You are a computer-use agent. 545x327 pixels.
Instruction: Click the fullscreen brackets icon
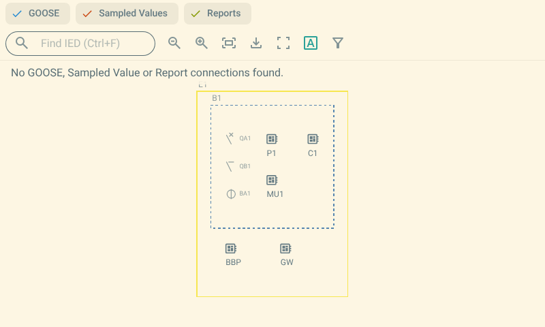tap(283, 43)
